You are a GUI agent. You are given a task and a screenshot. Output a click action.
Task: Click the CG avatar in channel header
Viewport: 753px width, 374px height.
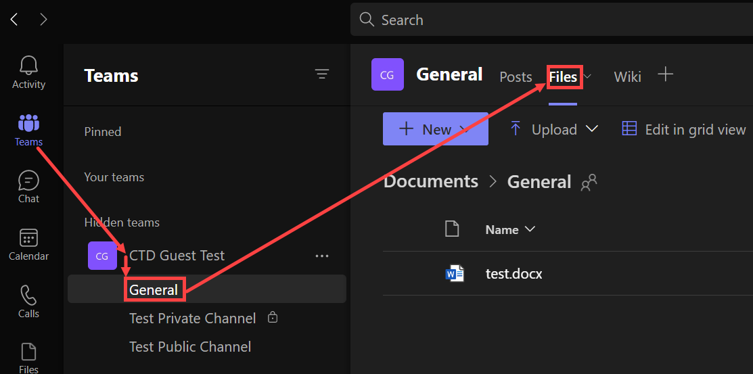coord(388,74)
